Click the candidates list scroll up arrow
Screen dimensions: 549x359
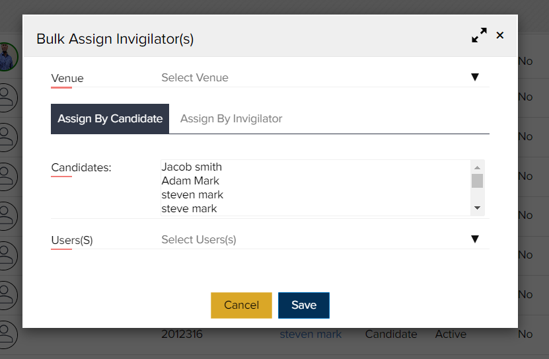pos(477,167)
